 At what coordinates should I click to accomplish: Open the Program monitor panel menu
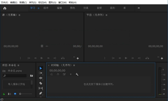point(106,15)
